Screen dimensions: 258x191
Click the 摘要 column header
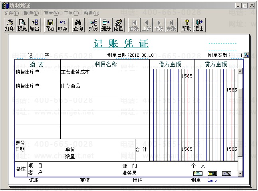point(37,64)
